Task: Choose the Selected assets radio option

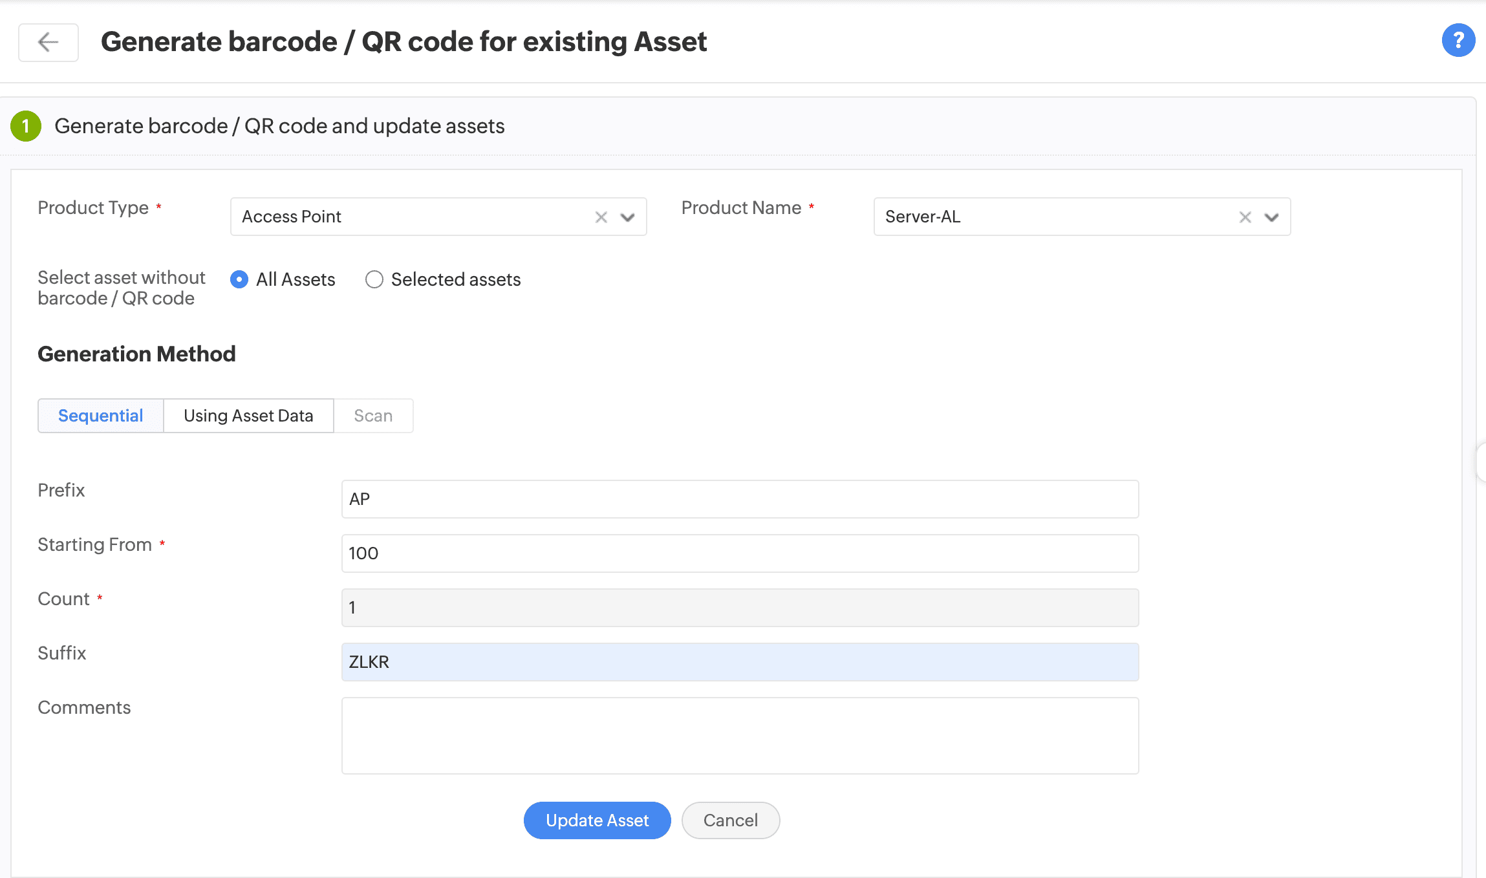Action: [x=374, y=279]
